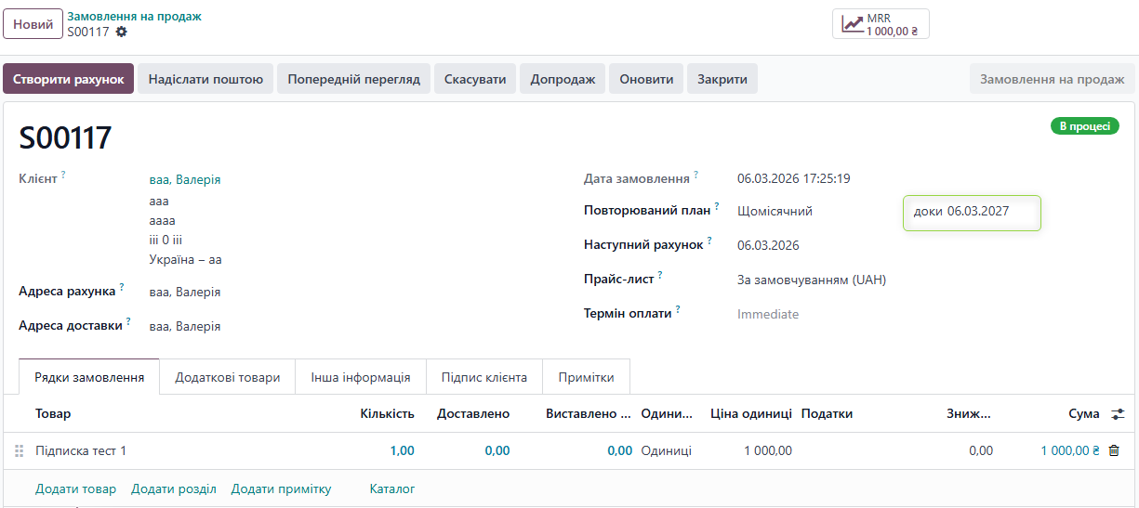Click the help mark next to Клієнт
Viewport: 1139px width, 508px height.
click(x=63, y=174)
